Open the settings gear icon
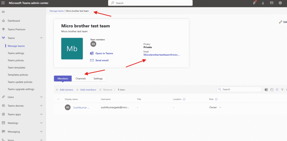The height and width of the screenshot is (141, 287). (280, 3)
